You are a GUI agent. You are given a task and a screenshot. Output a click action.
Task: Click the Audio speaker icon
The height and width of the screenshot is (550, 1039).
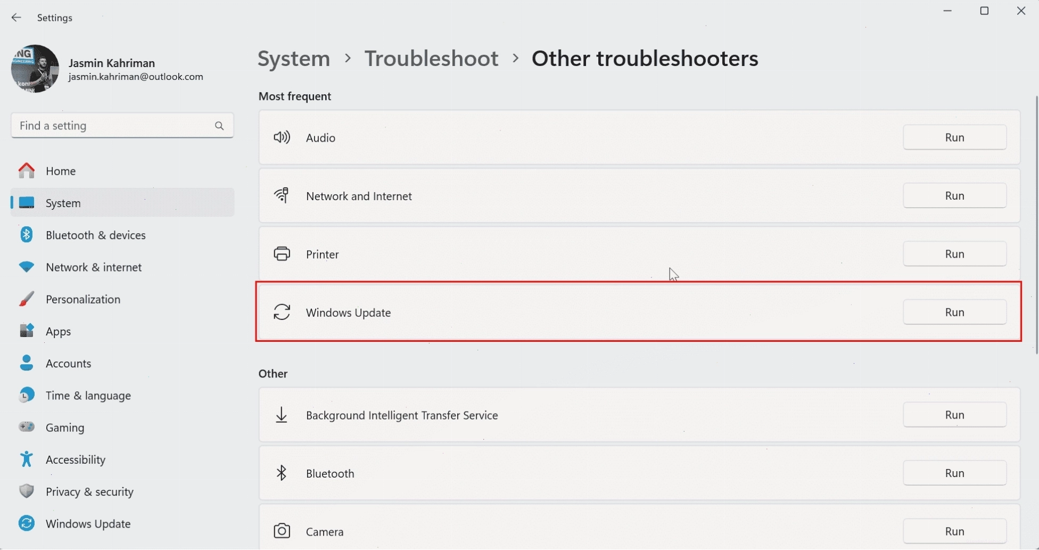[x=282, y=137]
